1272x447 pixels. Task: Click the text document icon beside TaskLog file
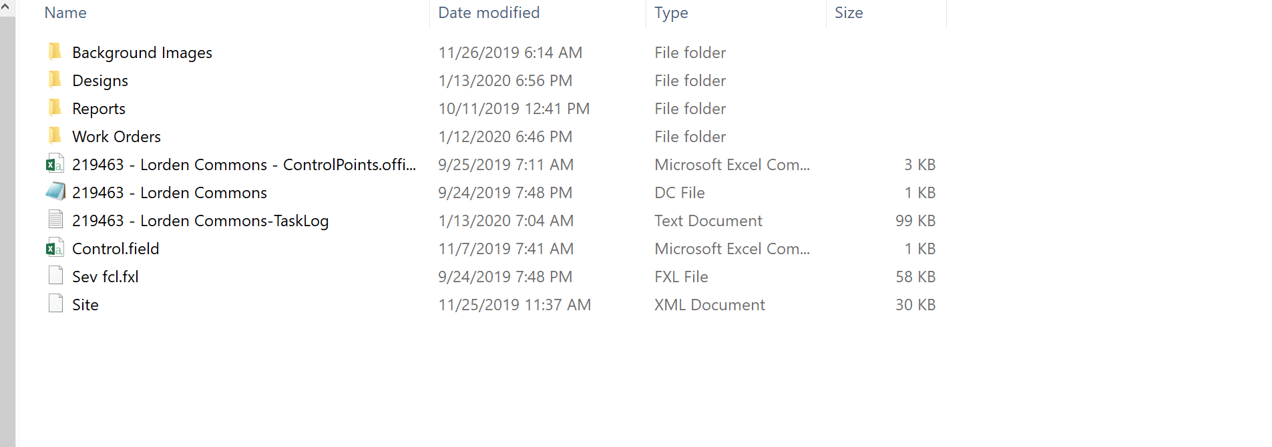[55, 220]
